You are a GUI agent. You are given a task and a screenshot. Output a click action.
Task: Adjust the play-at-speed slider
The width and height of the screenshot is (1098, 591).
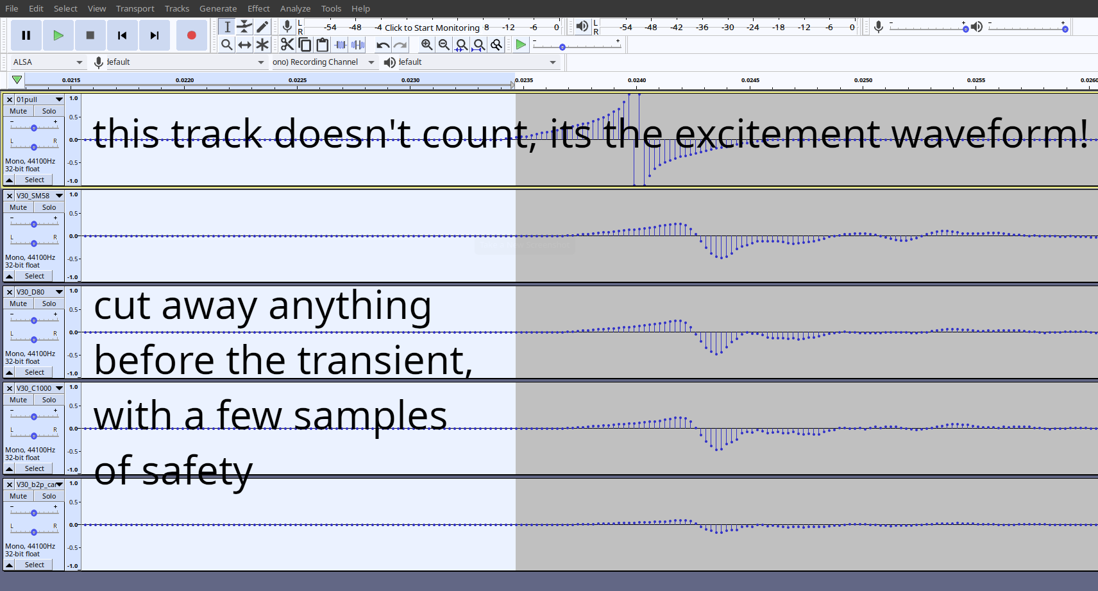pos(577,45)
